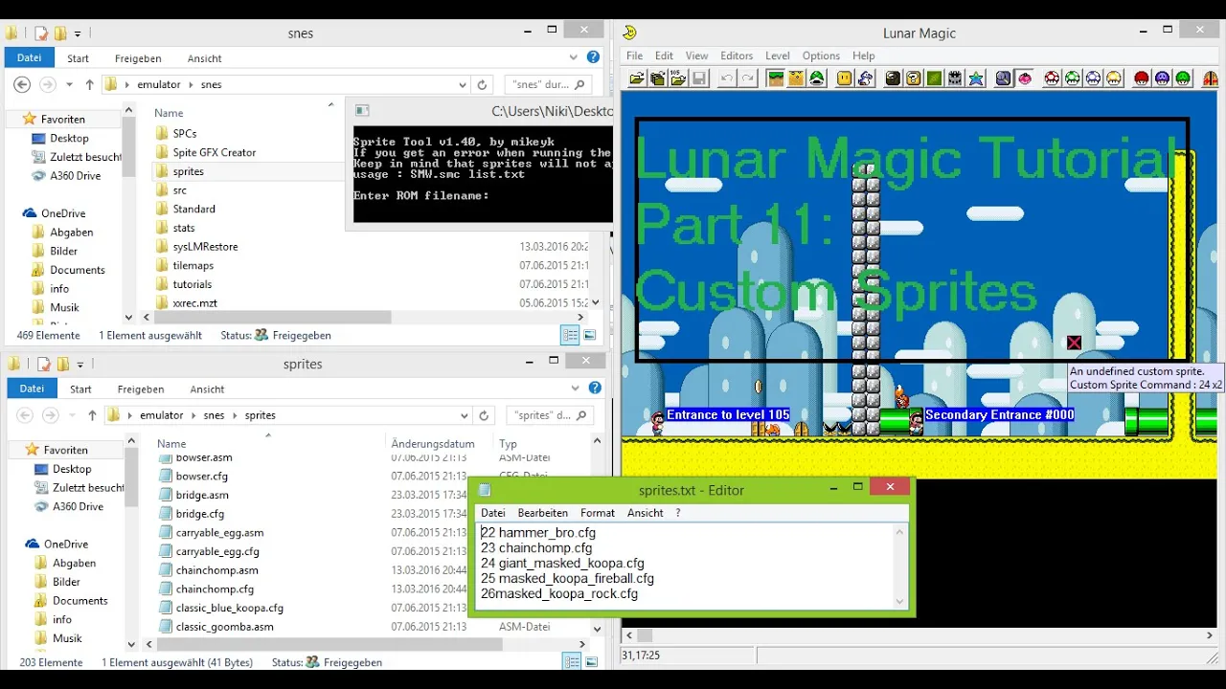This screenshot has height=689, width=1226.
Task: Switch to Freigeben tab in snes window
Action: [x=138, y=58]
